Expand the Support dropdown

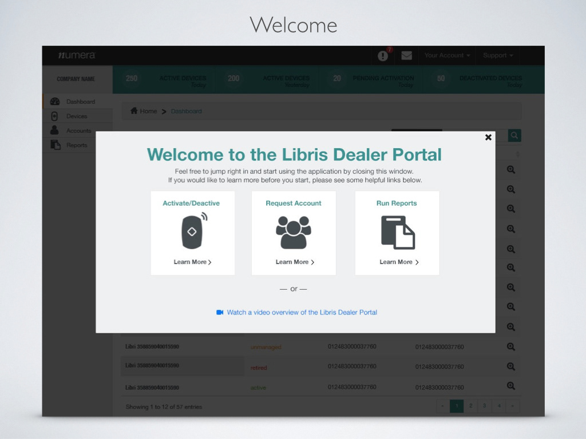pos(498,55)
